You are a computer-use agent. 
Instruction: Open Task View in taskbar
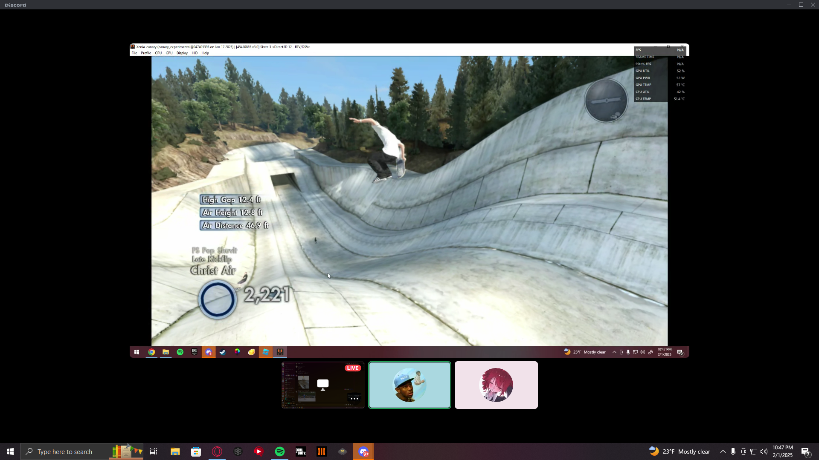pos(154,451)
